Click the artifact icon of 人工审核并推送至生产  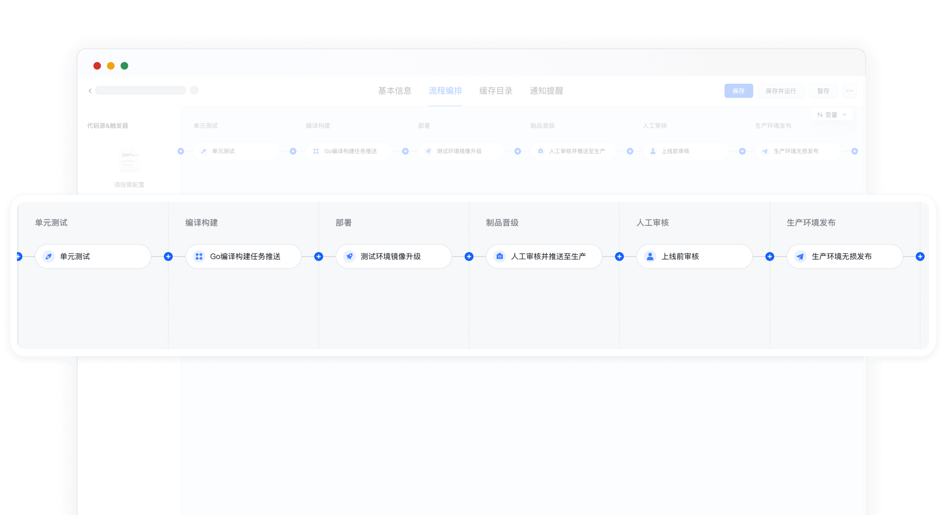coord(499,257)
